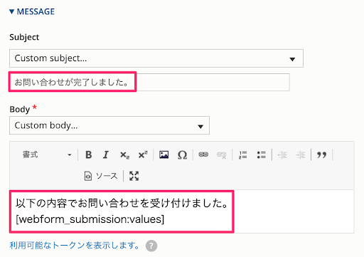Viewport: 364px width, 257px height.
Task: Insert special character with Omega icon
Action: 182,155
